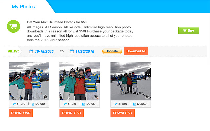Image resolution: width=210 pixels, height=131 pixels.
Task: Click the green shopping cart icon
Action: pos(13,27)
